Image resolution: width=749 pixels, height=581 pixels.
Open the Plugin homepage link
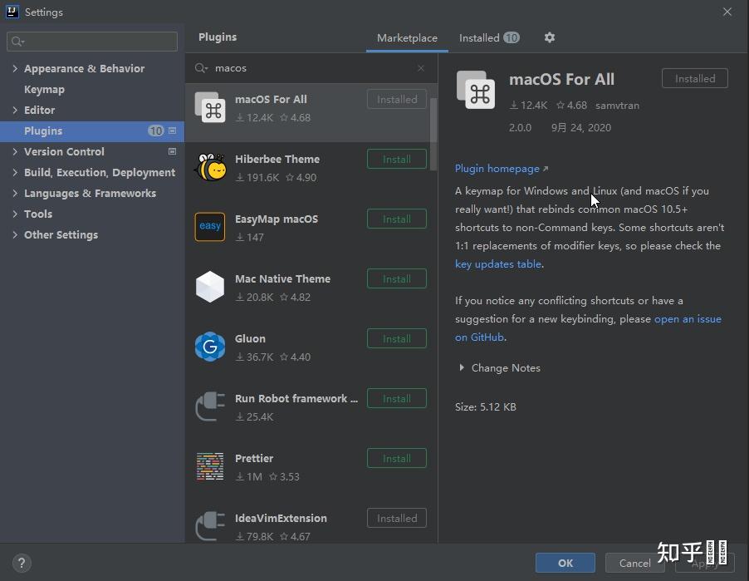click(496, 168)
